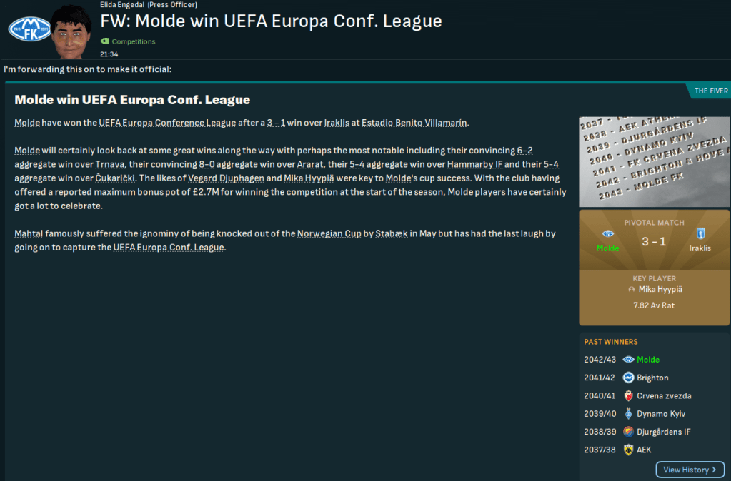Click the Molde club badge in header

[28, 29]
